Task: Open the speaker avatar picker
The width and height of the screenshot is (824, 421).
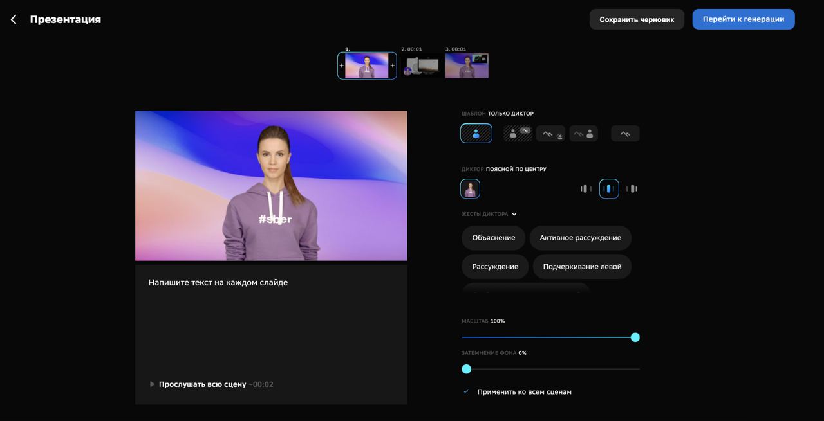Action: [470, 188]
